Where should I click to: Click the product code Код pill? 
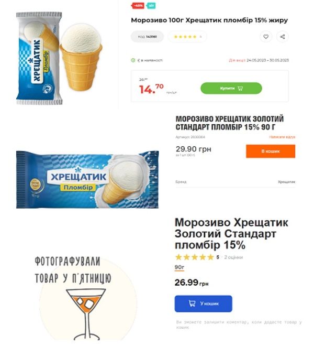148,37
